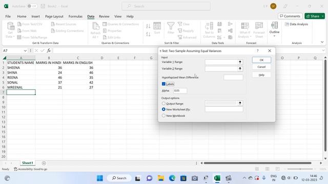Expand the formula bar chevron
Viewport: 328px width, 184px height.
323,51
